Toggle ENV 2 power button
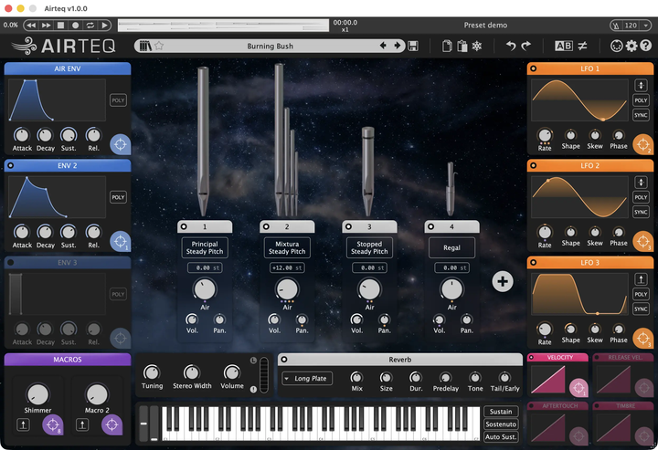Screen dimensions: 658x450 click(x=10, y=165)
